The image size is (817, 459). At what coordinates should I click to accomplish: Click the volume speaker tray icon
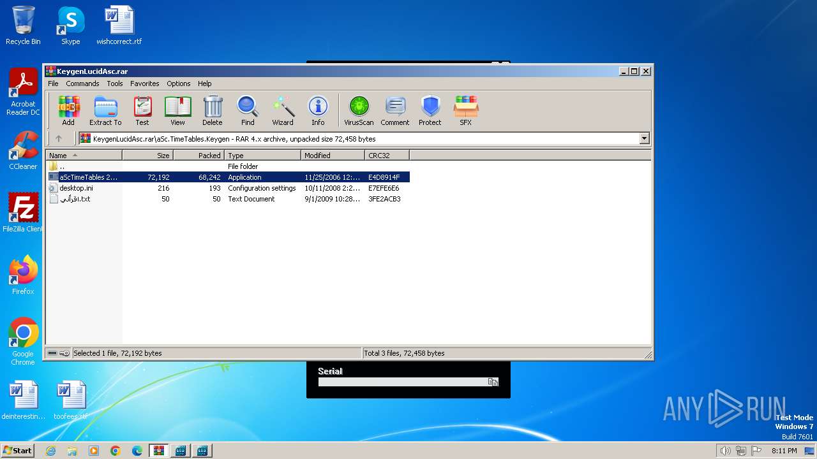tap(725, 451)
